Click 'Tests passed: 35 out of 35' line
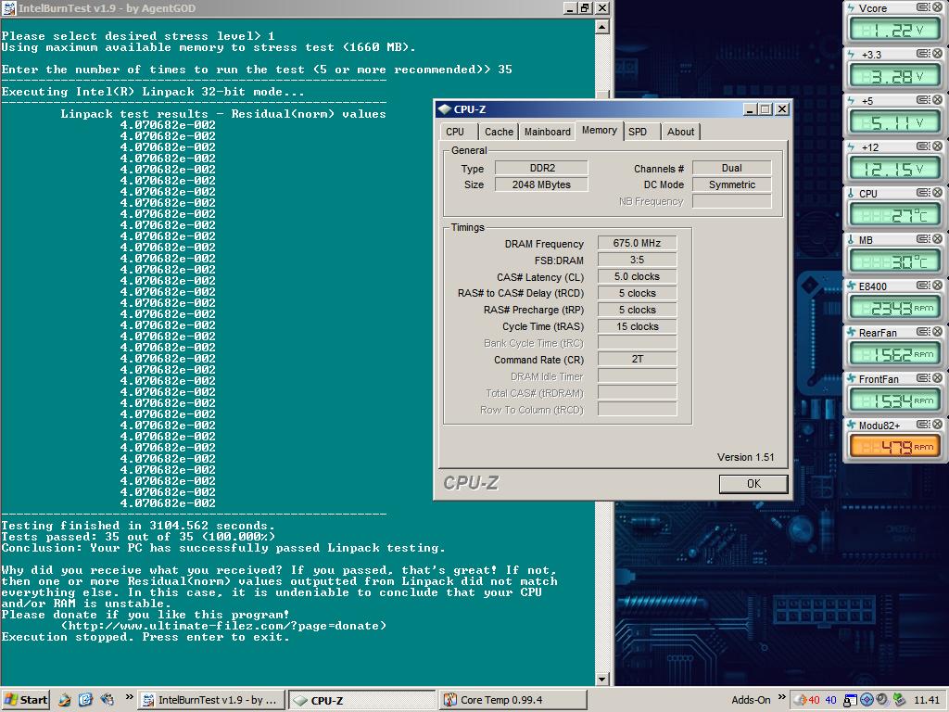Viewport: 949px width, 712px height. tap(138, 537)
